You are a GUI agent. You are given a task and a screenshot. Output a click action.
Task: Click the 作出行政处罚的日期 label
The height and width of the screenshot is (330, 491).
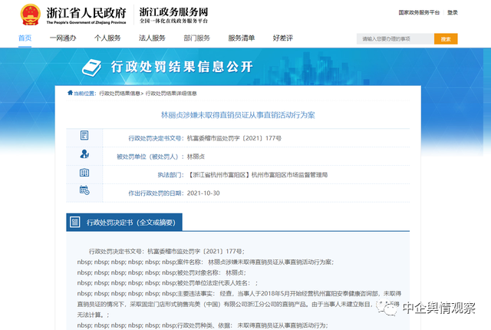pos(156,193)
